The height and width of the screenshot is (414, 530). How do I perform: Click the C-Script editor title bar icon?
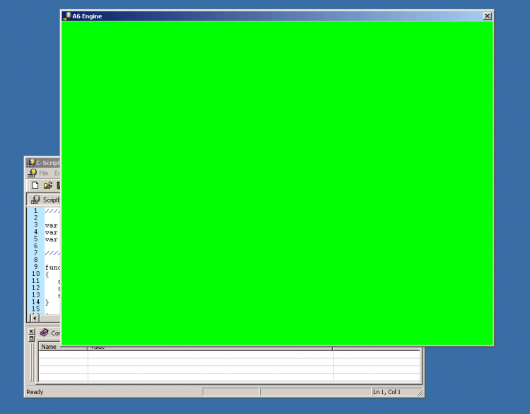[x=31, y=163]
